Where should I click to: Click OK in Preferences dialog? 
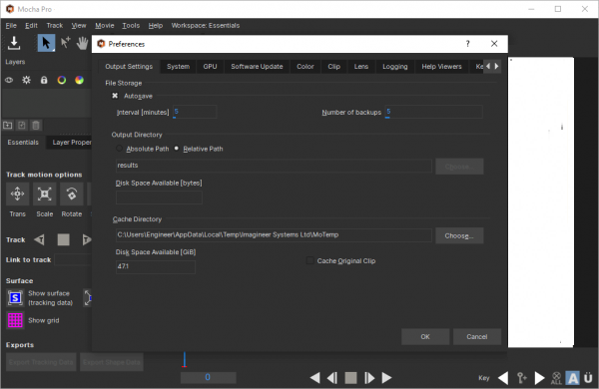425,337
